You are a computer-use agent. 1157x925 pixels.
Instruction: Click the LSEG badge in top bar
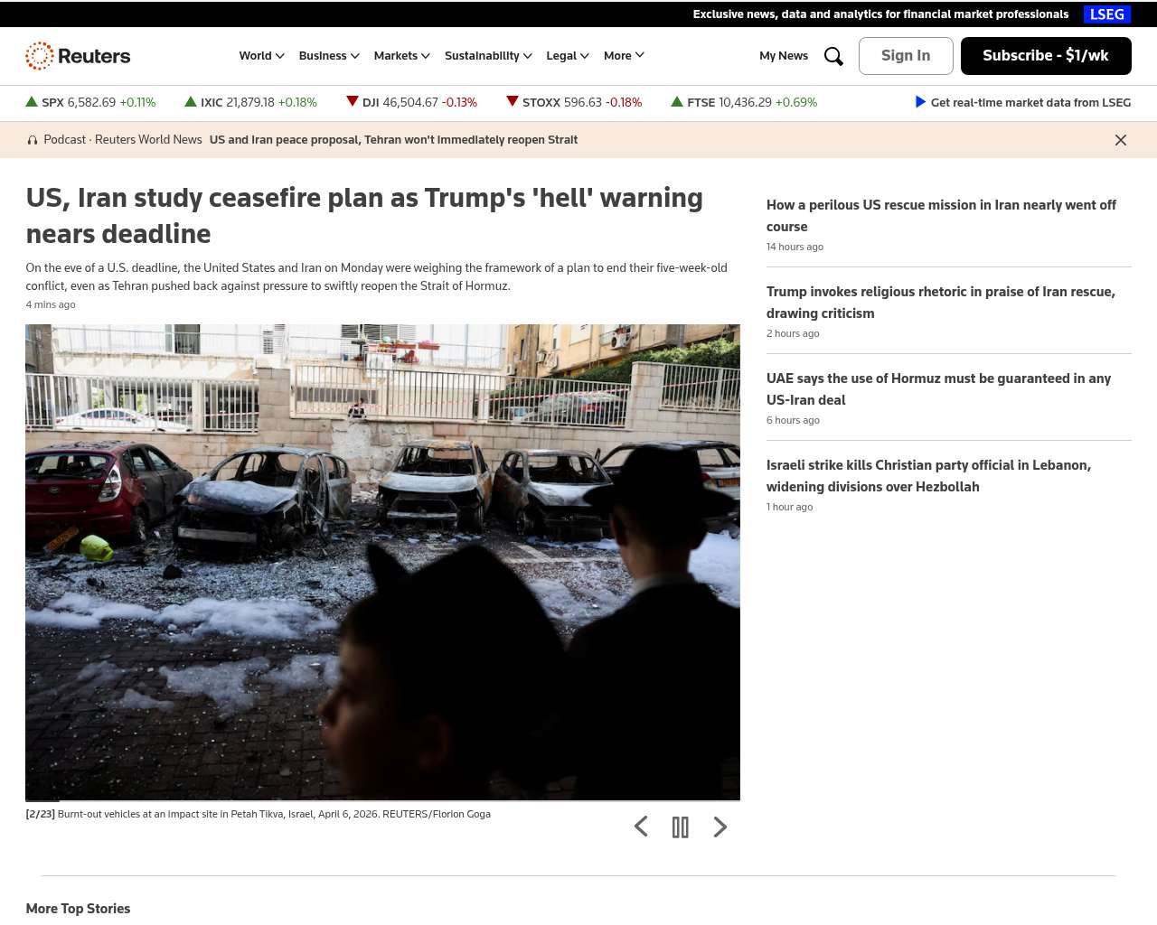coord(1107,14)
